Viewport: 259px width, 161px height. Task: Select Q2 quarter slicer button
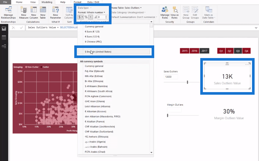point(230,51)
